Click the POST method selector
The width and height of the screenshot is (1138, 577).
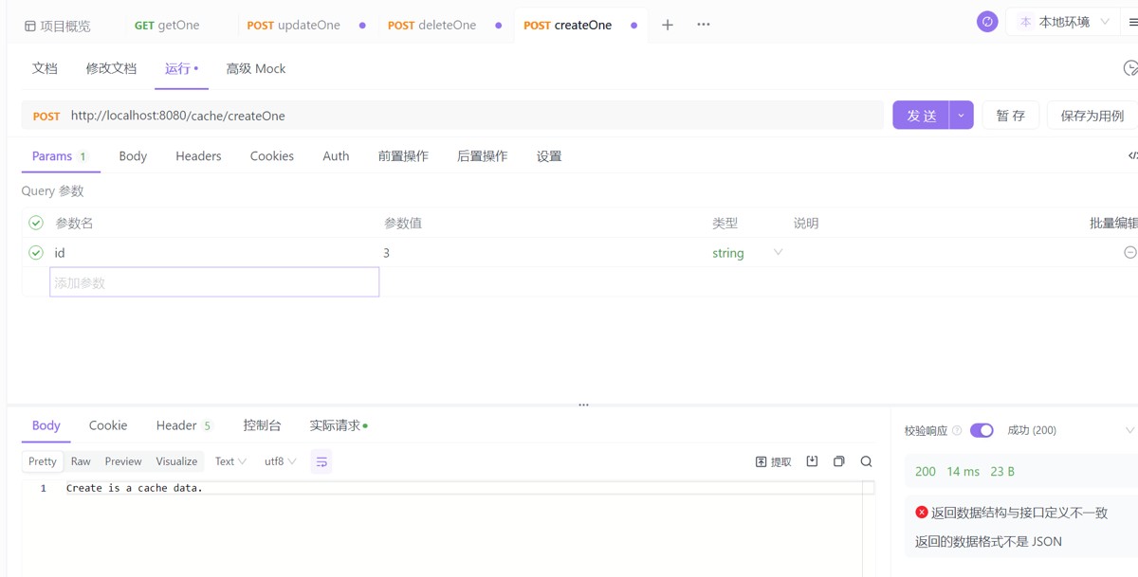(x=46, y=116)
